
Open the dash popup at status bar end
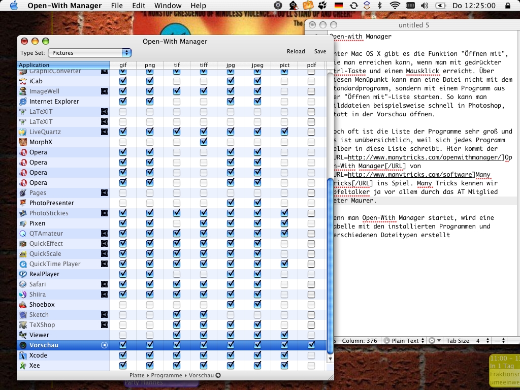500,341
